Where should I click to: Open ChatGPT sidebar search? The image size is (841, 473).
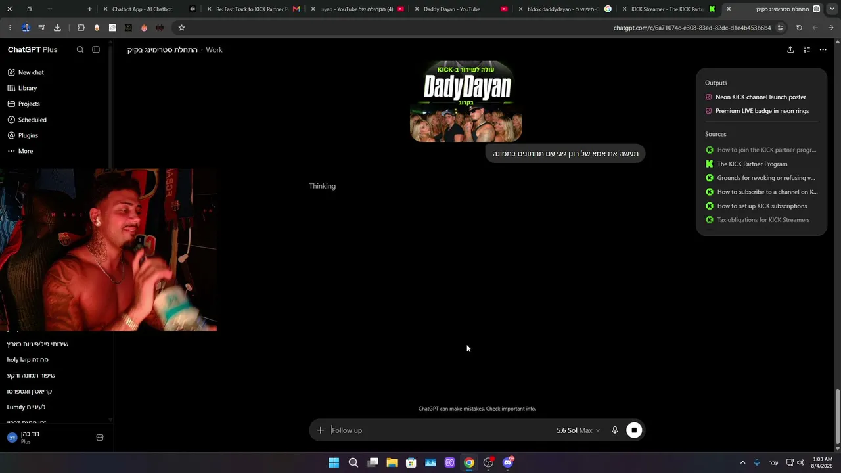[80, 50]
